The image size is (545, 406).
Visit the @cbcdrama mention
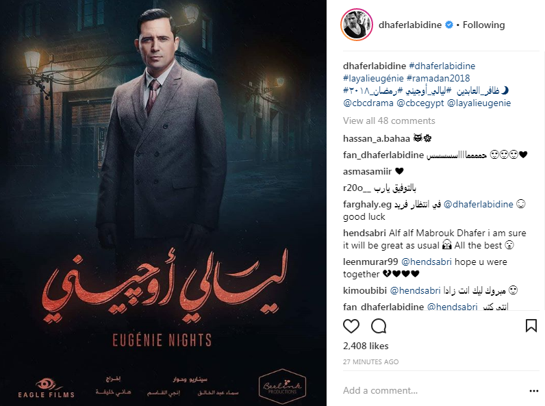click(368, 103)
